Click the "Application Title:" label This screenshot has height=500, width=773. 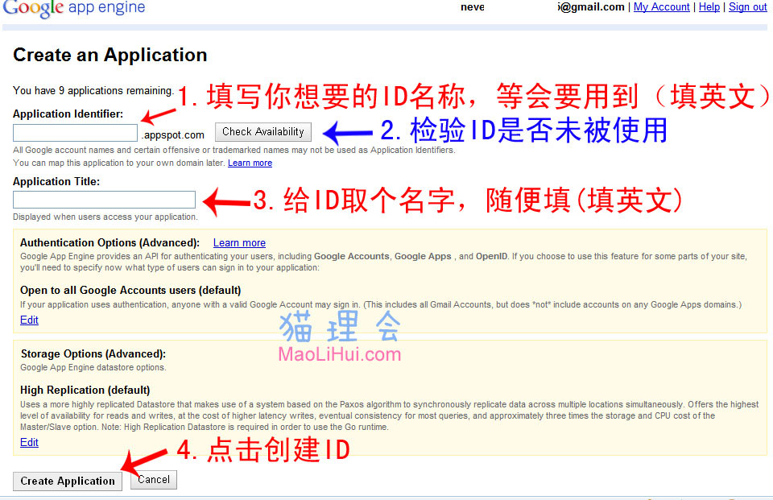pos(56,181)
